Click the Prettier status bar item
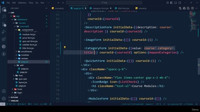200x112 pixels. coord(189,104)
